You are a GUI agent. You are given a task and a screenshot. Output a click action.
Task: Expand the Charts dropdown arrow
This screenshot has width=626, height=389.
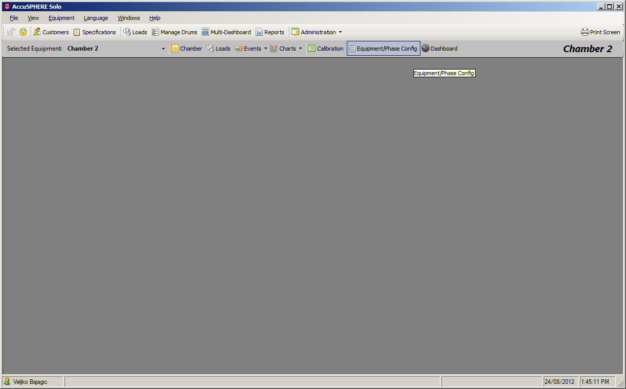(300, 49)
